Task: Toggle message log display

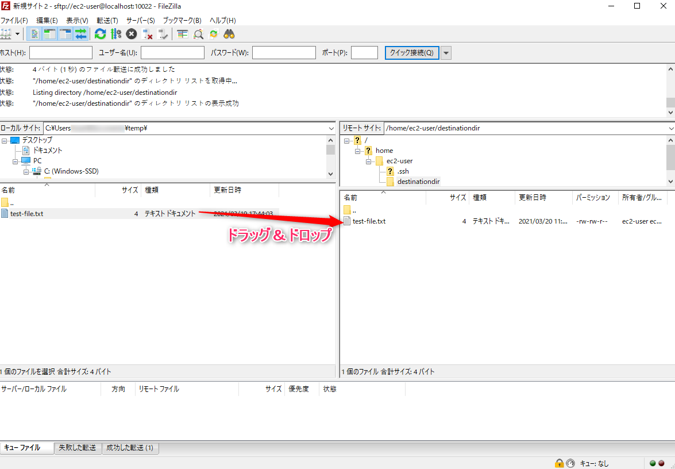Action: pyautogui.click(x=34, y=34)
